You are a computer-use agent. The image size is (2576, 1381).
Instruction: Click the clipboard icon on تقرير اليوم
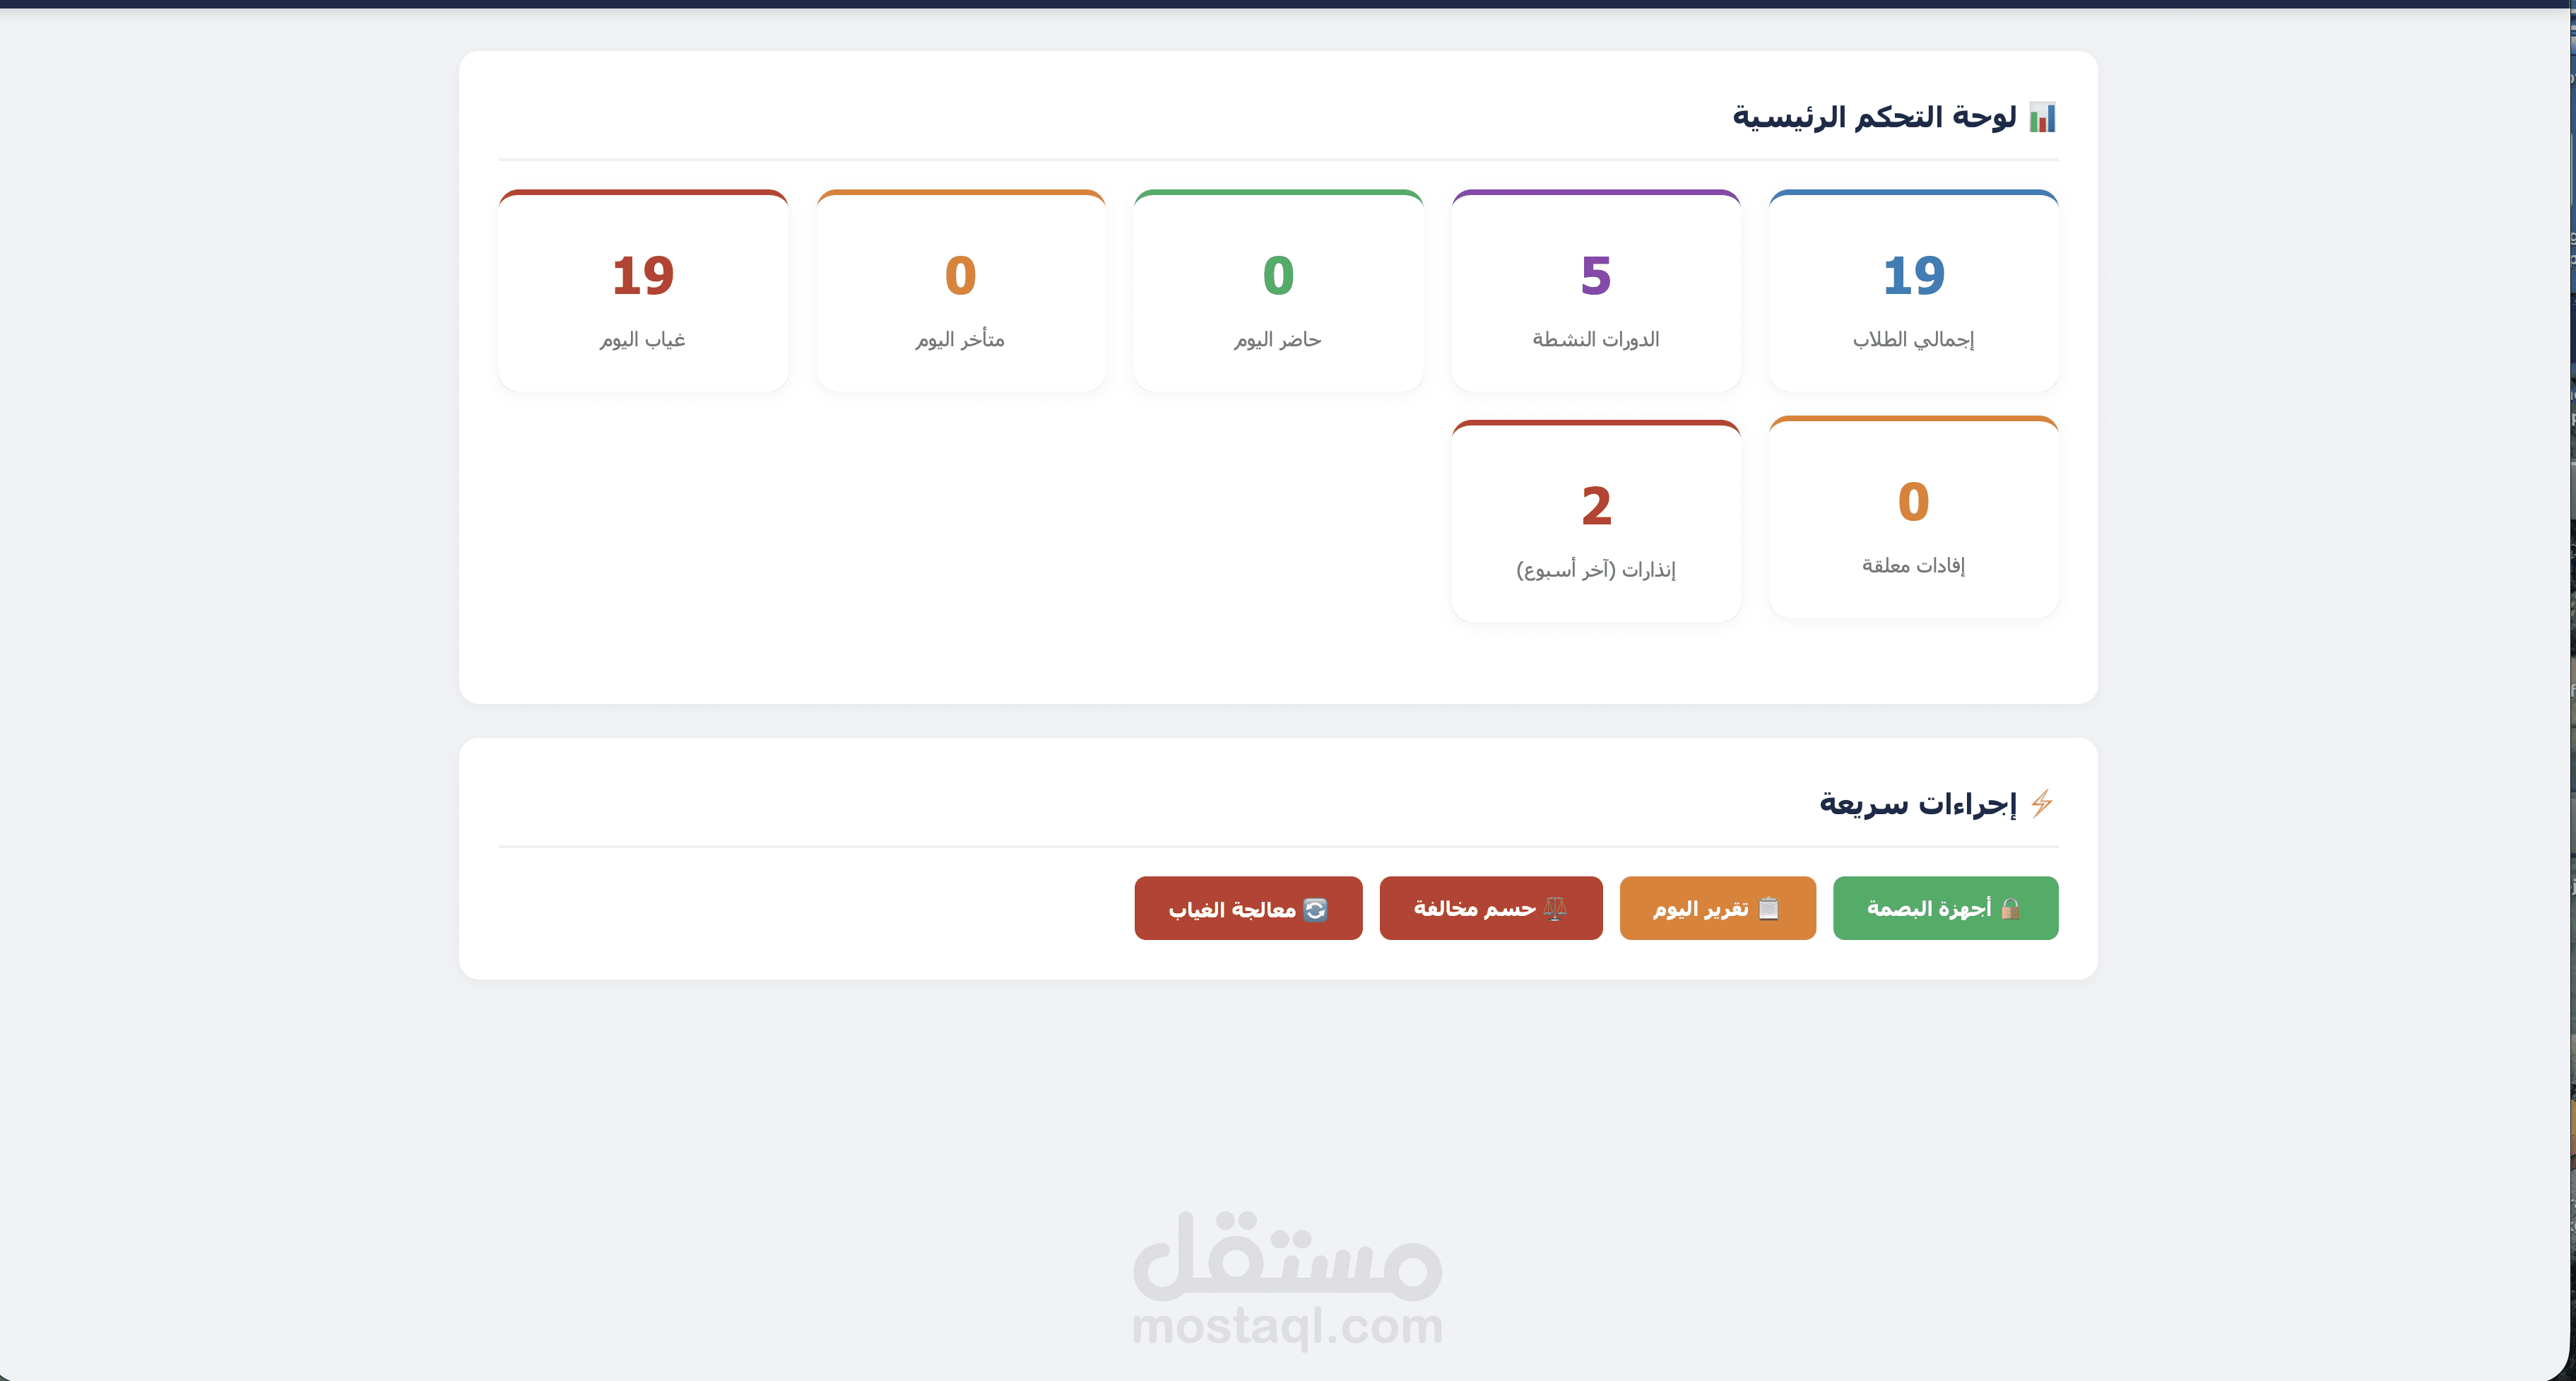point(1768,908)
